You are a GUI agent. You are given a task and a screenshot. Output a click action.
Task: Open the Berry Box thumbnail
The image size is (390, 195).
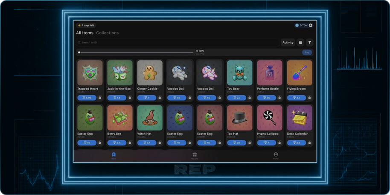pyautogui.click(x=120, y=118)
